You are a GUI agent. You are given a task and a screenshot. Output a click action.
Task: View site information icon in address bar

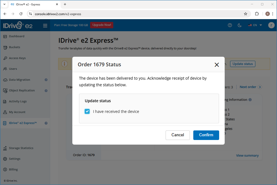click(x=30, y=14)
